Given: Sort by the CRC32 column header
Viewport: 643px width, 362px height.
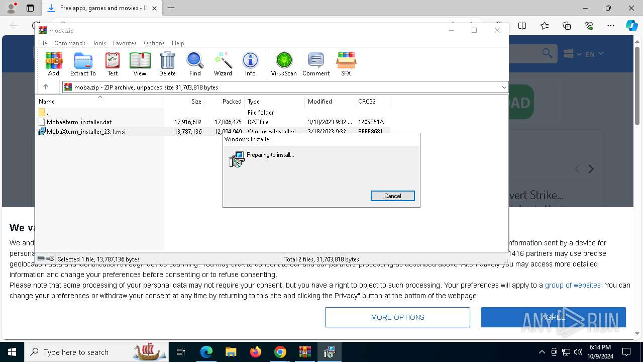Looking at the screenshot, I should 372,102.
